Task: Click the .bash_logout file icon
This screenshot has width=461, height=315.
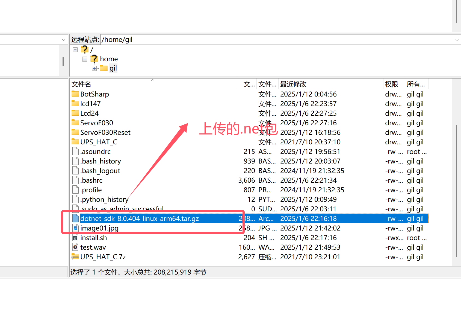Action: pos(75,170)
